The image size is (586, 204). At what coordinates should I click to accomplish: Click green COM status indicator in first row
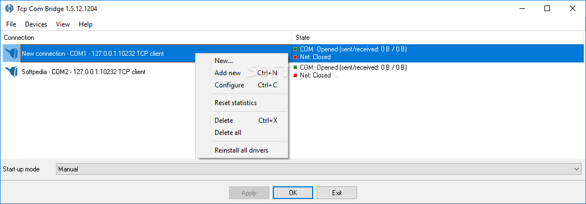coord(295,49)
